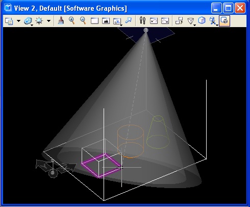This screenshot has width=250, height=207.
Task: Click the Adjust View Brightness sun icon
Action: [39, 21]
